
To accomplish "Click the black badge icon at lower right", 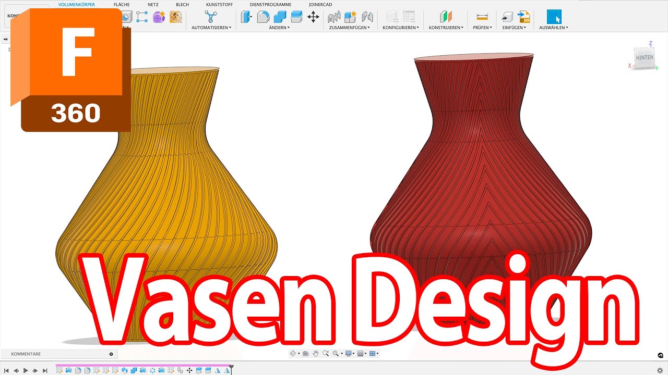I will (661, 355).
